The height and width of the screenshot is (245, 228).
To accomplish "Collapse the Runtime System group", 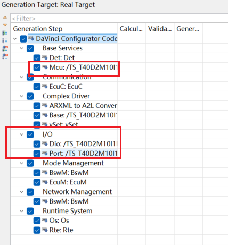I will (x=22, y=211).
